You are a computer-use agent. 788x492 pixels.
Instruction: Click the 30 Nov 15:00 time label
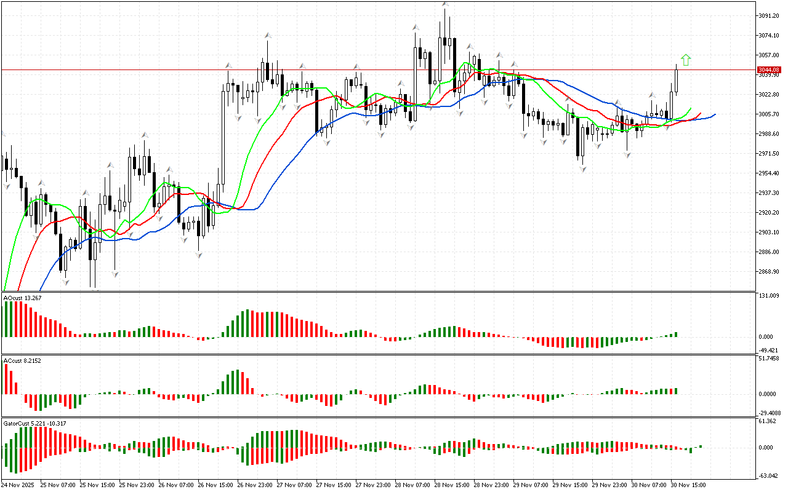689,485
